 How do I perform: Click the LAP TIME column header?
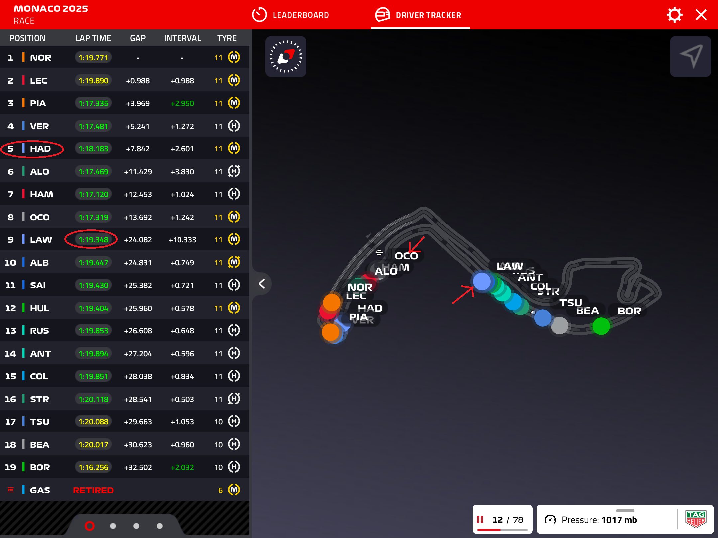[93, 38]
